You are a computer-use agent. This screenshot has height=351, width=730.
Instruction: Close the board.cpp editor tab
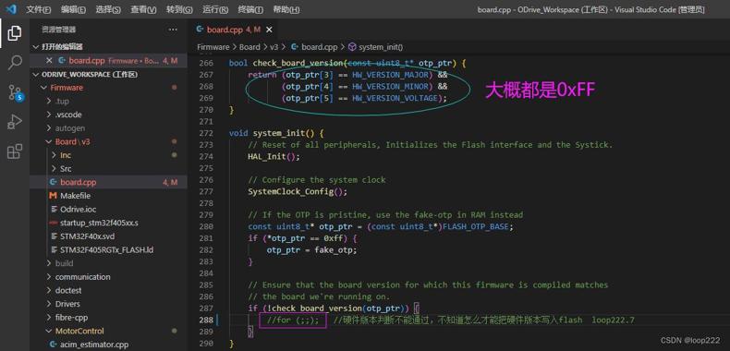tap(269, 30)
